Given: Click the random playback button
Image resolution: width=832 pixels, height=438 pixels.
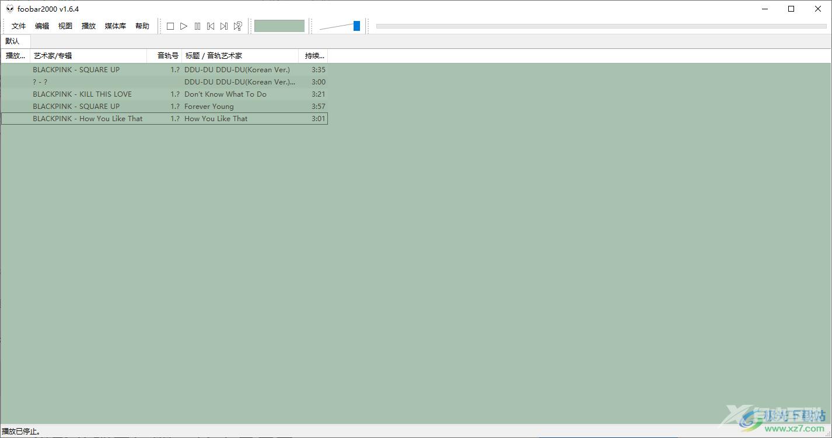Looking at the screenshot, I should [x=237, y=26].
